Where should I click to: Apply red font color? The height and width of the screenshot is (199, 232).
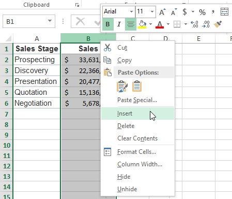coord(160,24)
